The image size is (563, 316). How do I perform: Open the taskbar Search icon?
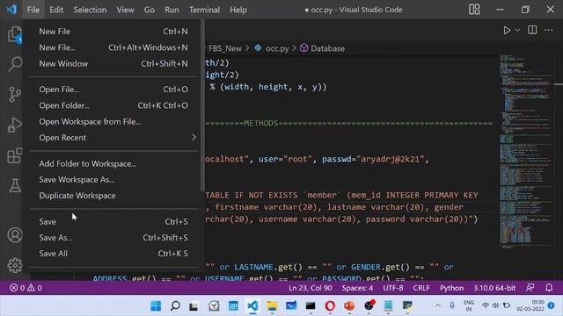click(x=175, y=306)
